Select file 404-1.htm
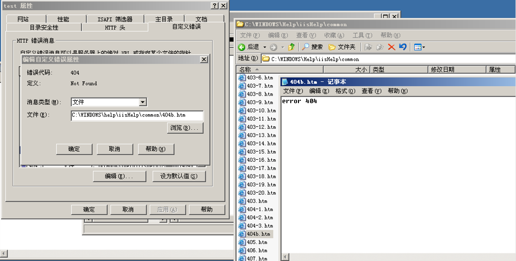516x261 pixels. [256, 209]
